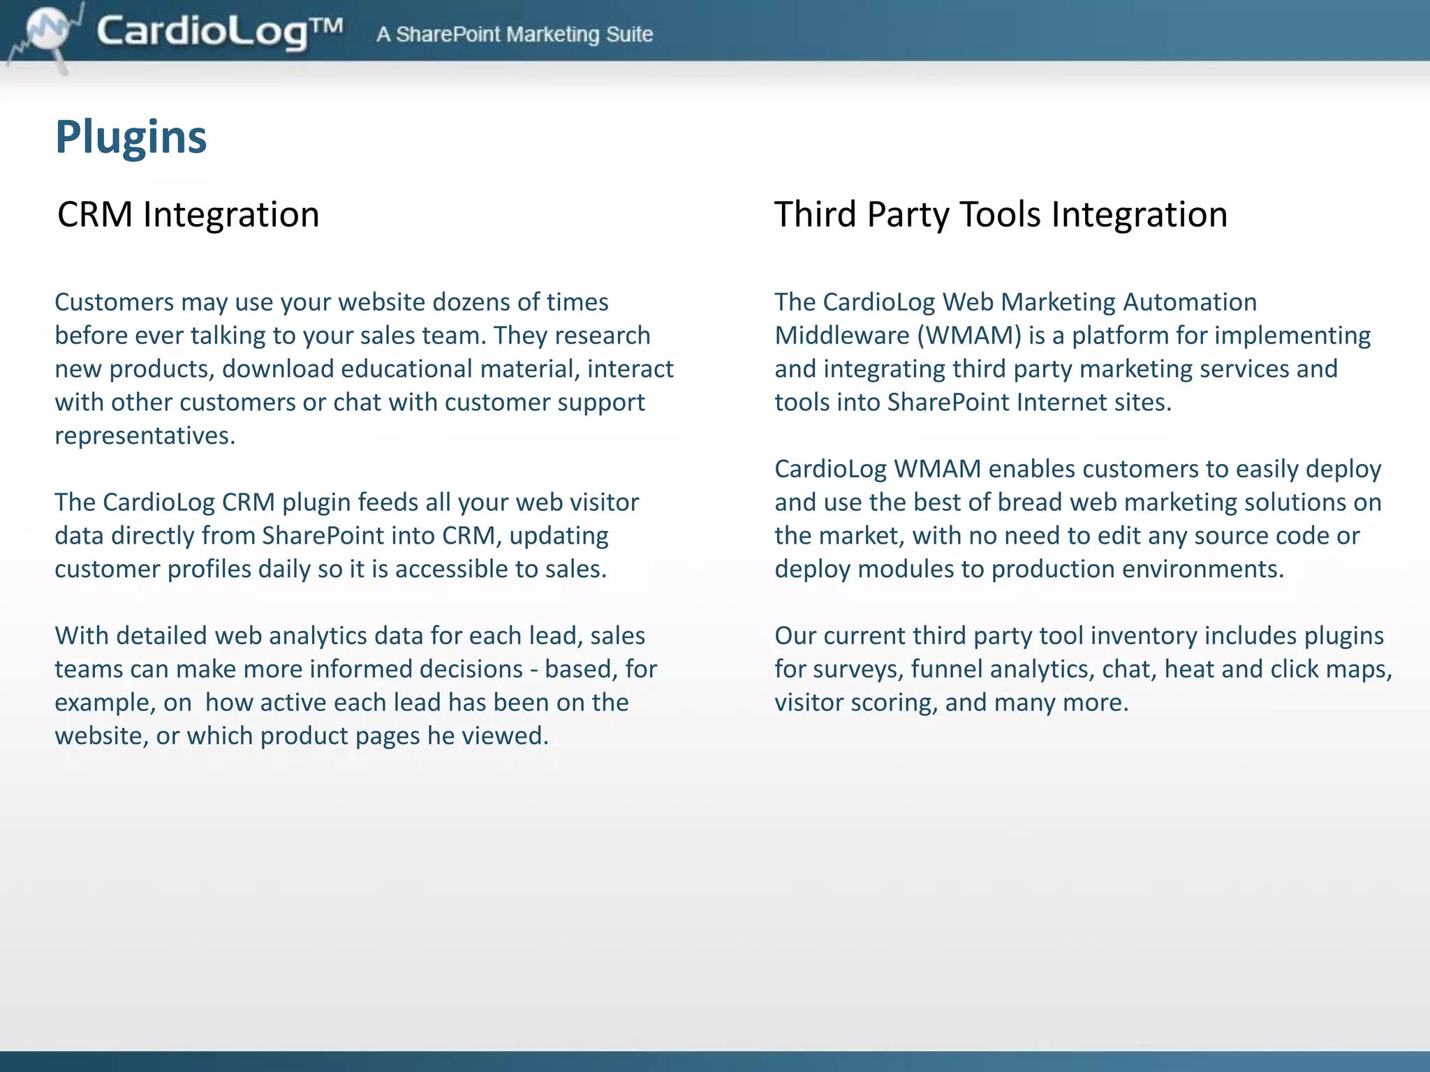Click paragraph about CardioLog CRM plugin feeds
Viewport: 1430px width, 1072px height.
[x=346, y=535]
